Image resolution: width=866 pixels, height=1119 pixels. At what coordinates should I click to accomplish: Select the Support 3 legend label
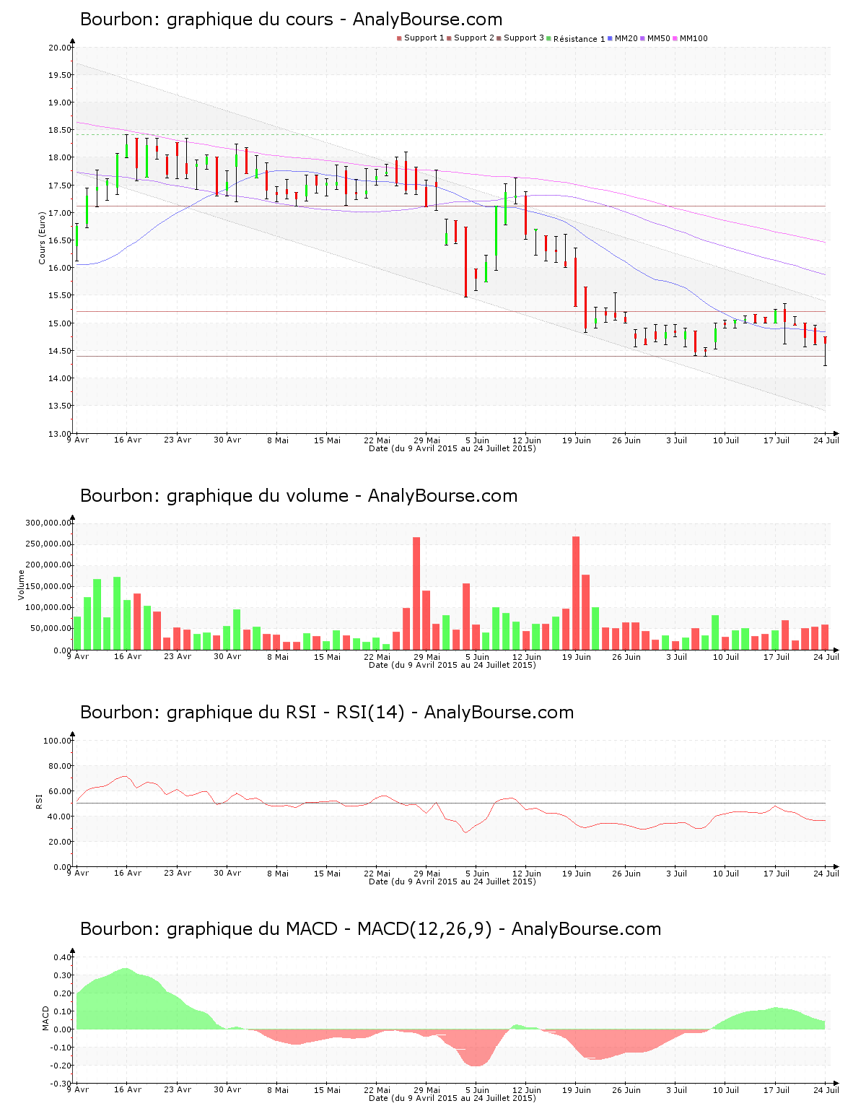pyautogui.click(x=524, y=38)
